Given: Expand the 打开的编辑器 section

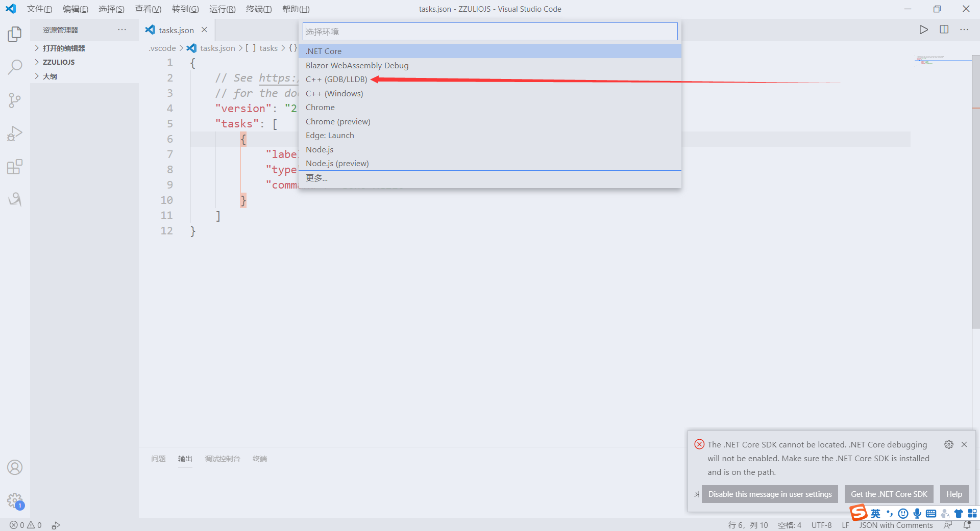Looking at the screenshot, I should (x=64, y=48).
